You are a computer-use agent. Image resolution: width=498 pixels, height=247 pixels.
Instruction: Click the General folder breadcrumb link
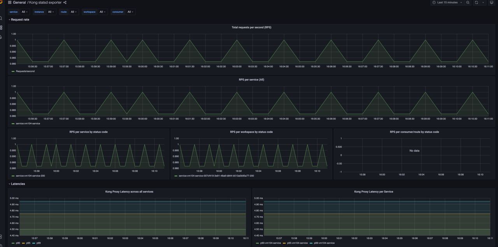(19, 3)
